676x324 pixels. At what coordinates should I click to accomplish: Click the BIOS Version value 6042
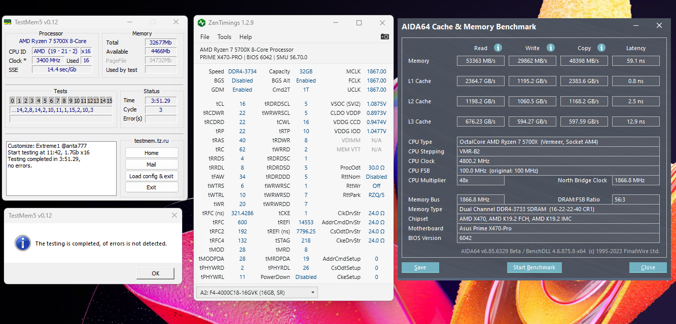(x=558, y=238)
